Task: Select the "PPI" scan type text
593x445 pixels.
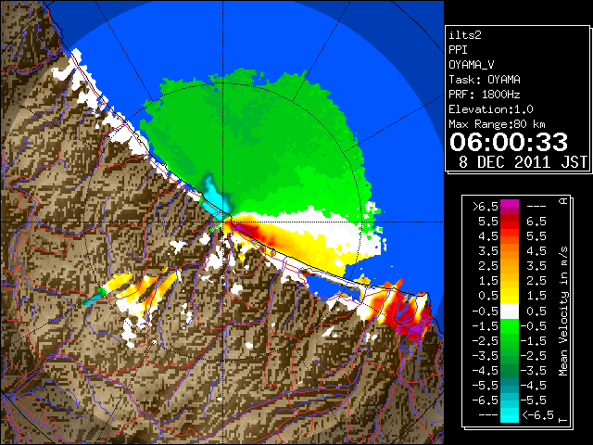Action: (458, 50)
